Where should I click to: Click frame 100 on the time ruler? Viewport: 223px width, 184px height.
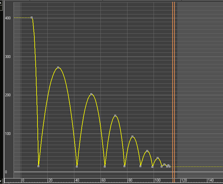point(158,180)
